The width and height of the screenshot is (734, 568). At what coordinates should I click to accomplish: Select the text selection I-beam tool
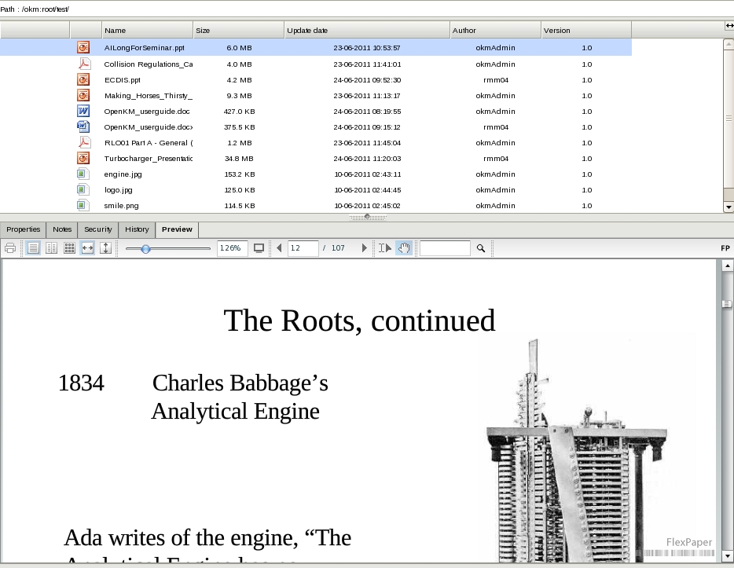384,247
